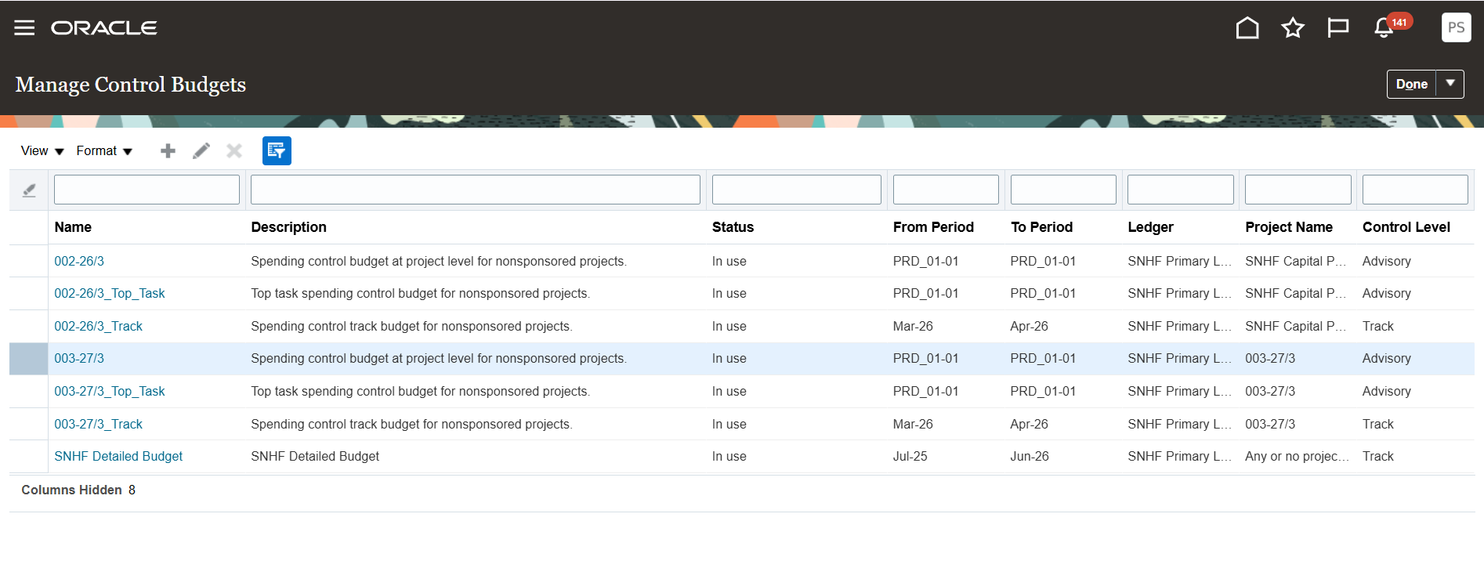The image size is (1484, 586).
Task: Click the Done button
Action: 1411,84
